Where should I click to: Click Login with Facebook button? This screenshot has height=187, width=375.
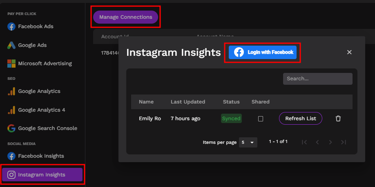pyautogui.click(x=262, y=52)
